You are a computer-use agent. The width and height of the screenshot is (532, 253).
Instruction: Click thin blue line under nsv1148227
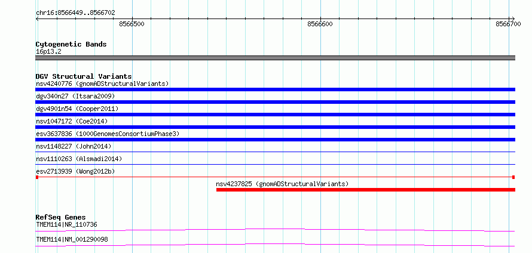275,152
